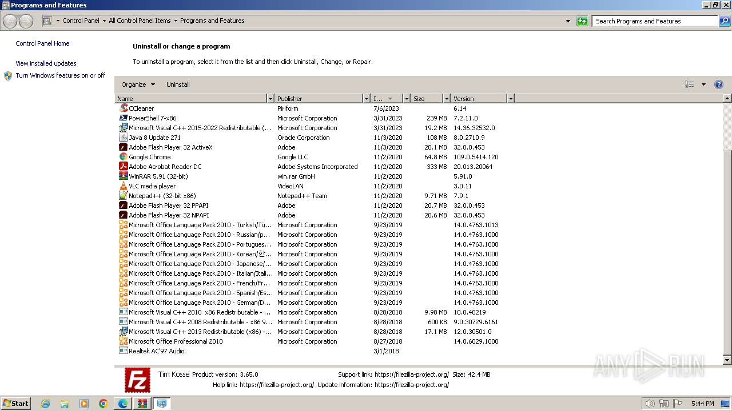Screen dimensions: 732x411
Task: Open the Start menu
Action: tap(15, 404)
